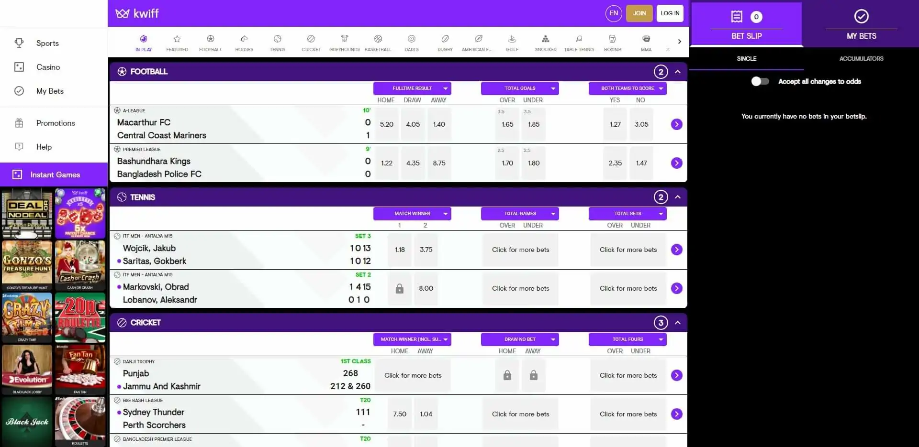Click the JOIN button
919x447 pixels.
point(639,13)
